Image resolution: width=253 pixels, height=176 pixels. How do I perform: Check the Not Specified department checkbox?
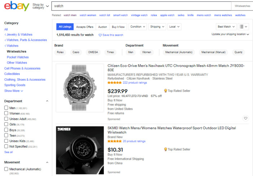pos(6,146)
